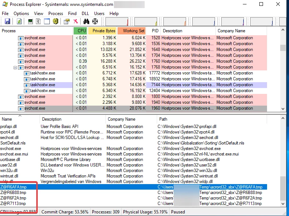Screen dimensions: 289x216
Task: Select the Z@R6B88.tmp row
Action: [133, 193]
